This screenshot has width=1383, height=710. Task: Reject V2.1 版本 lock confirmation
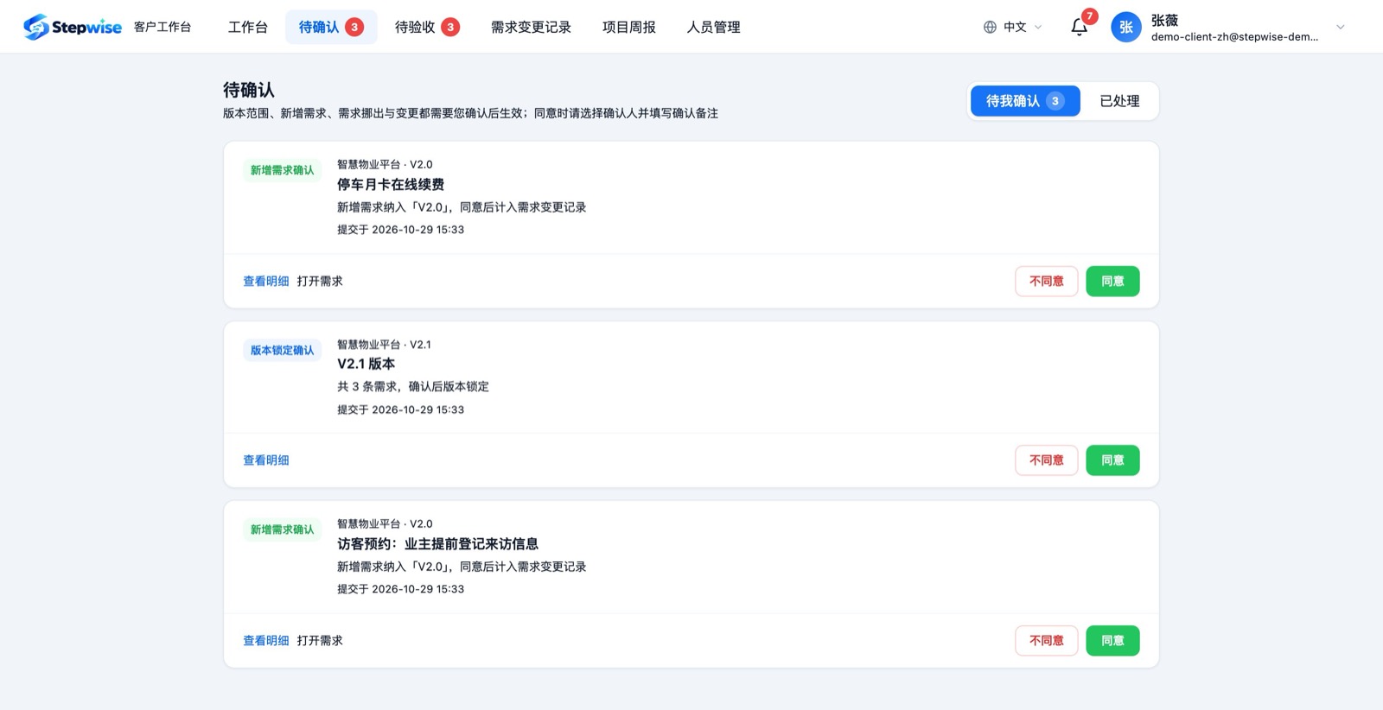point(1046,460)
